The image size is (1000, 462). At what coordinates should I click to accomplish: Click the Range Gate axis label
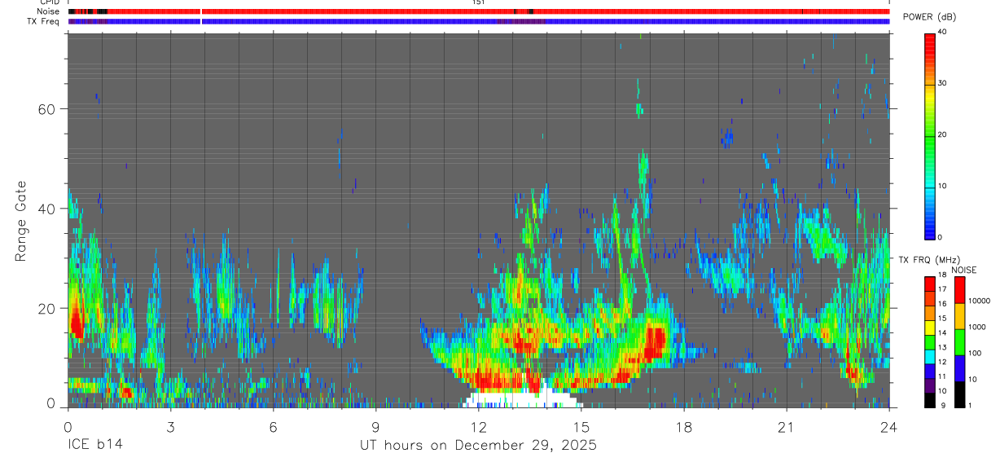tap(21, 222)
